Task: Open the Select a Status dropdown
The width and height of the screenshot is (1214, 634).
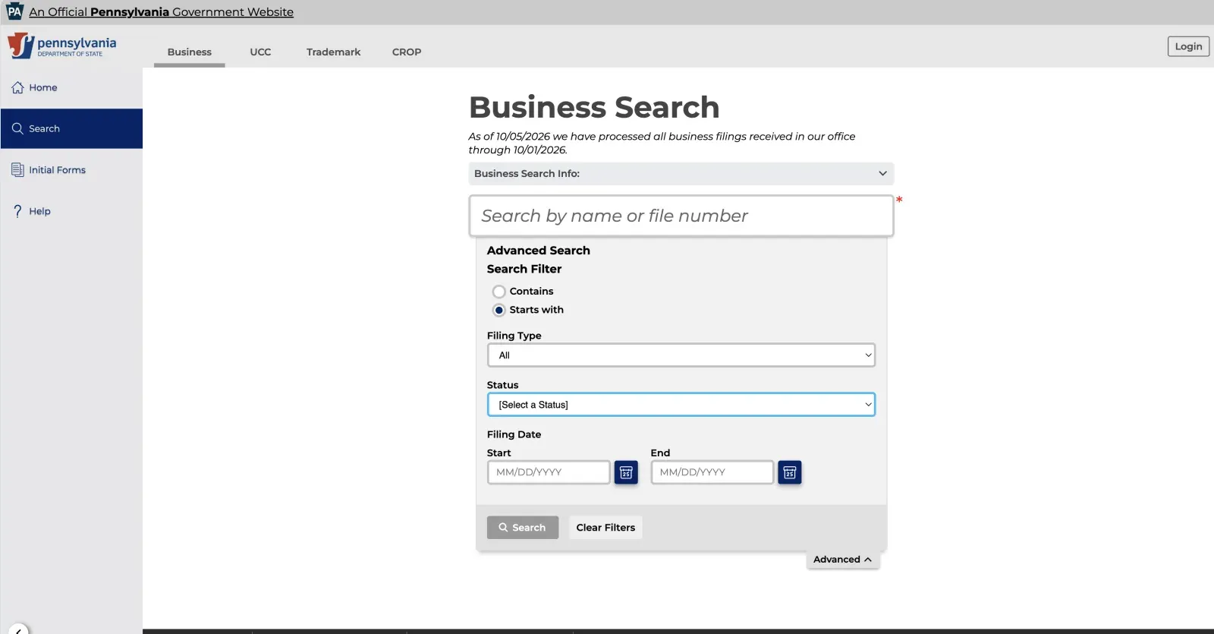Action: (681, 405)
